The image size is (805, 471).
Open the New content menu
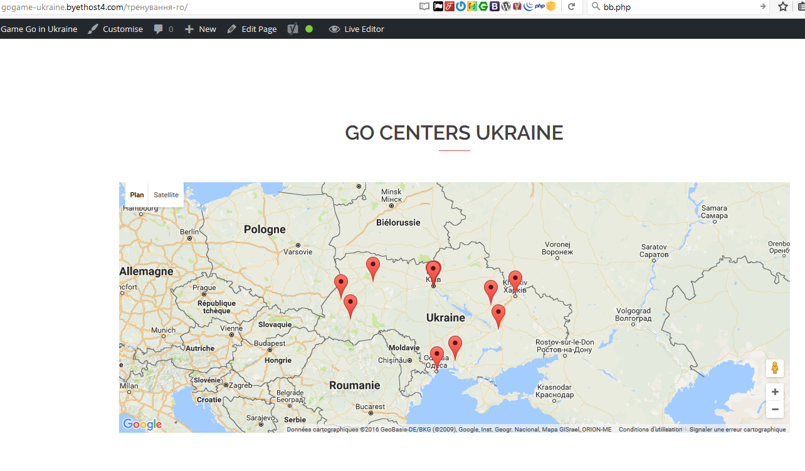coord(200,29)
